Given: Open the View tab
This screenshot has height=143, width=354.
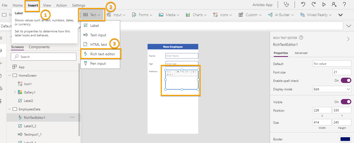Looking at the screenshot, I should pyautogui.click(x=47, y=5).
